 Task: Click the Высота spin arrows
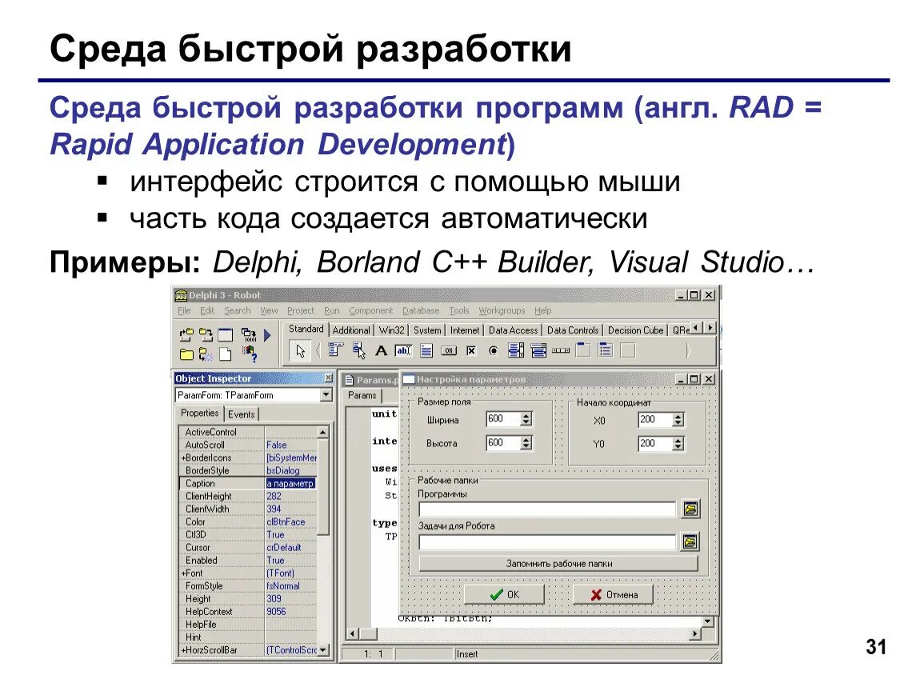pos(526,443)
